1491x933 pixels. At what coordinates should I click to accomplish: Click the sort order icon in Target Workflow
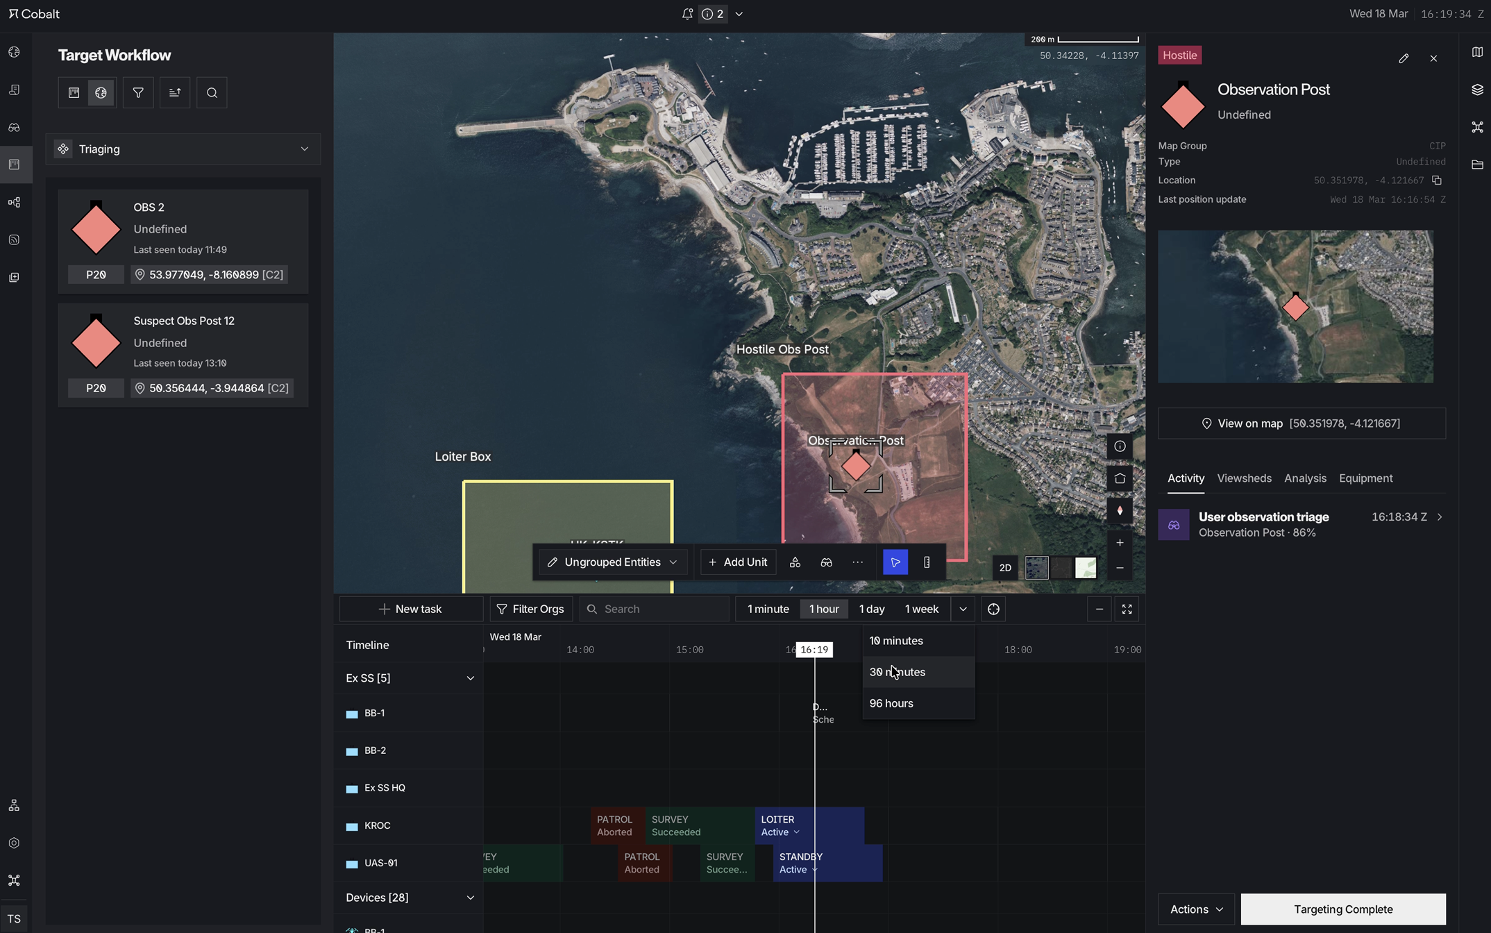click(175, 92)
